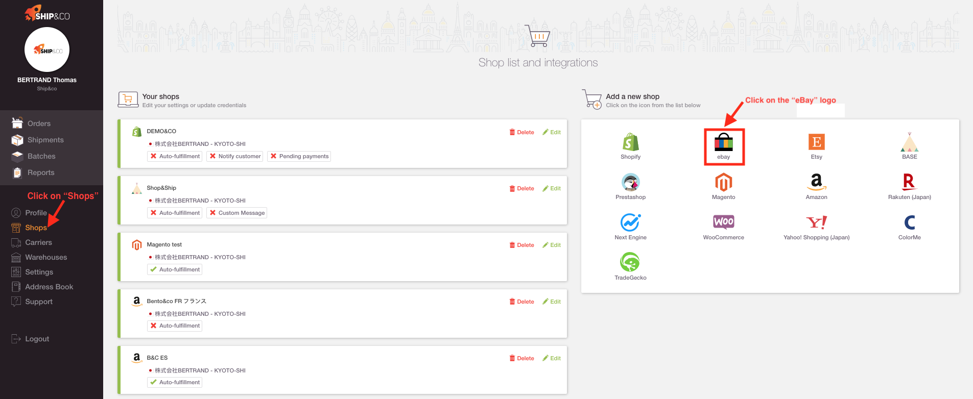This screenshot has width=973, height=399.
Task: Edit the Bento&co FR shop
Action: 552,302
